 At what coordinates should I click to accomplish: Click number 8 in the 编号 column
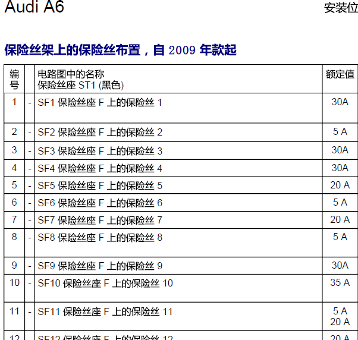[14, 237]
